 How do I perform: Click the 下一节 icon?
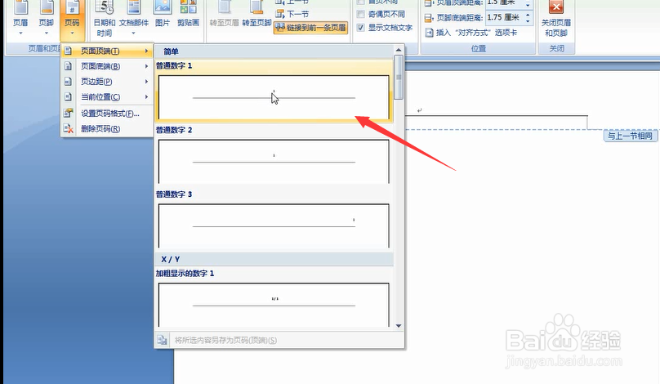279,14
